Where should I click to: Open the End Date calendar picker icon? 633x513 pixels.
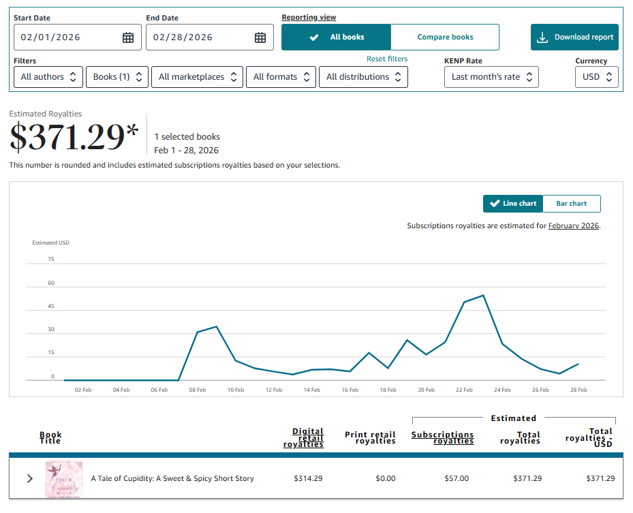pos(260,37)
